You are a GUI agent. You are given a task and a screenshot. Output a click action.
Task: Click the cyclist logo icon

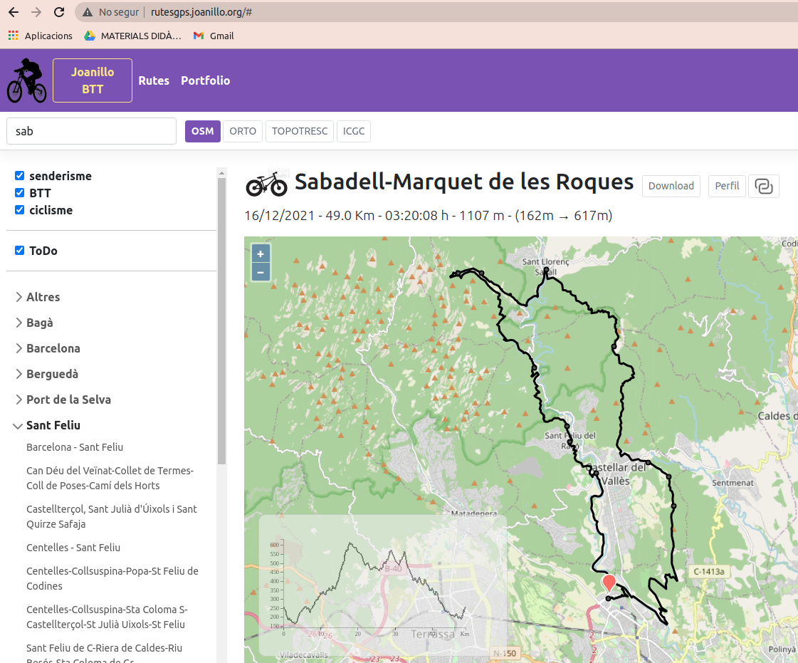point(26,80)
